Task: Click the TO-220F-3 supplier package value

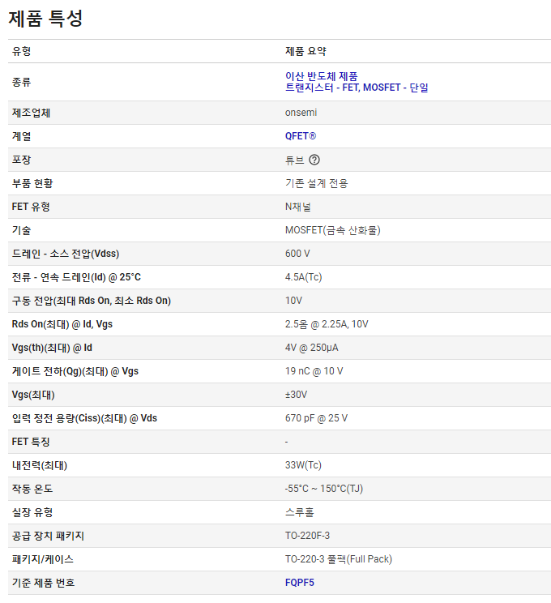Action: pyautogui.click(x=308, y=536)
